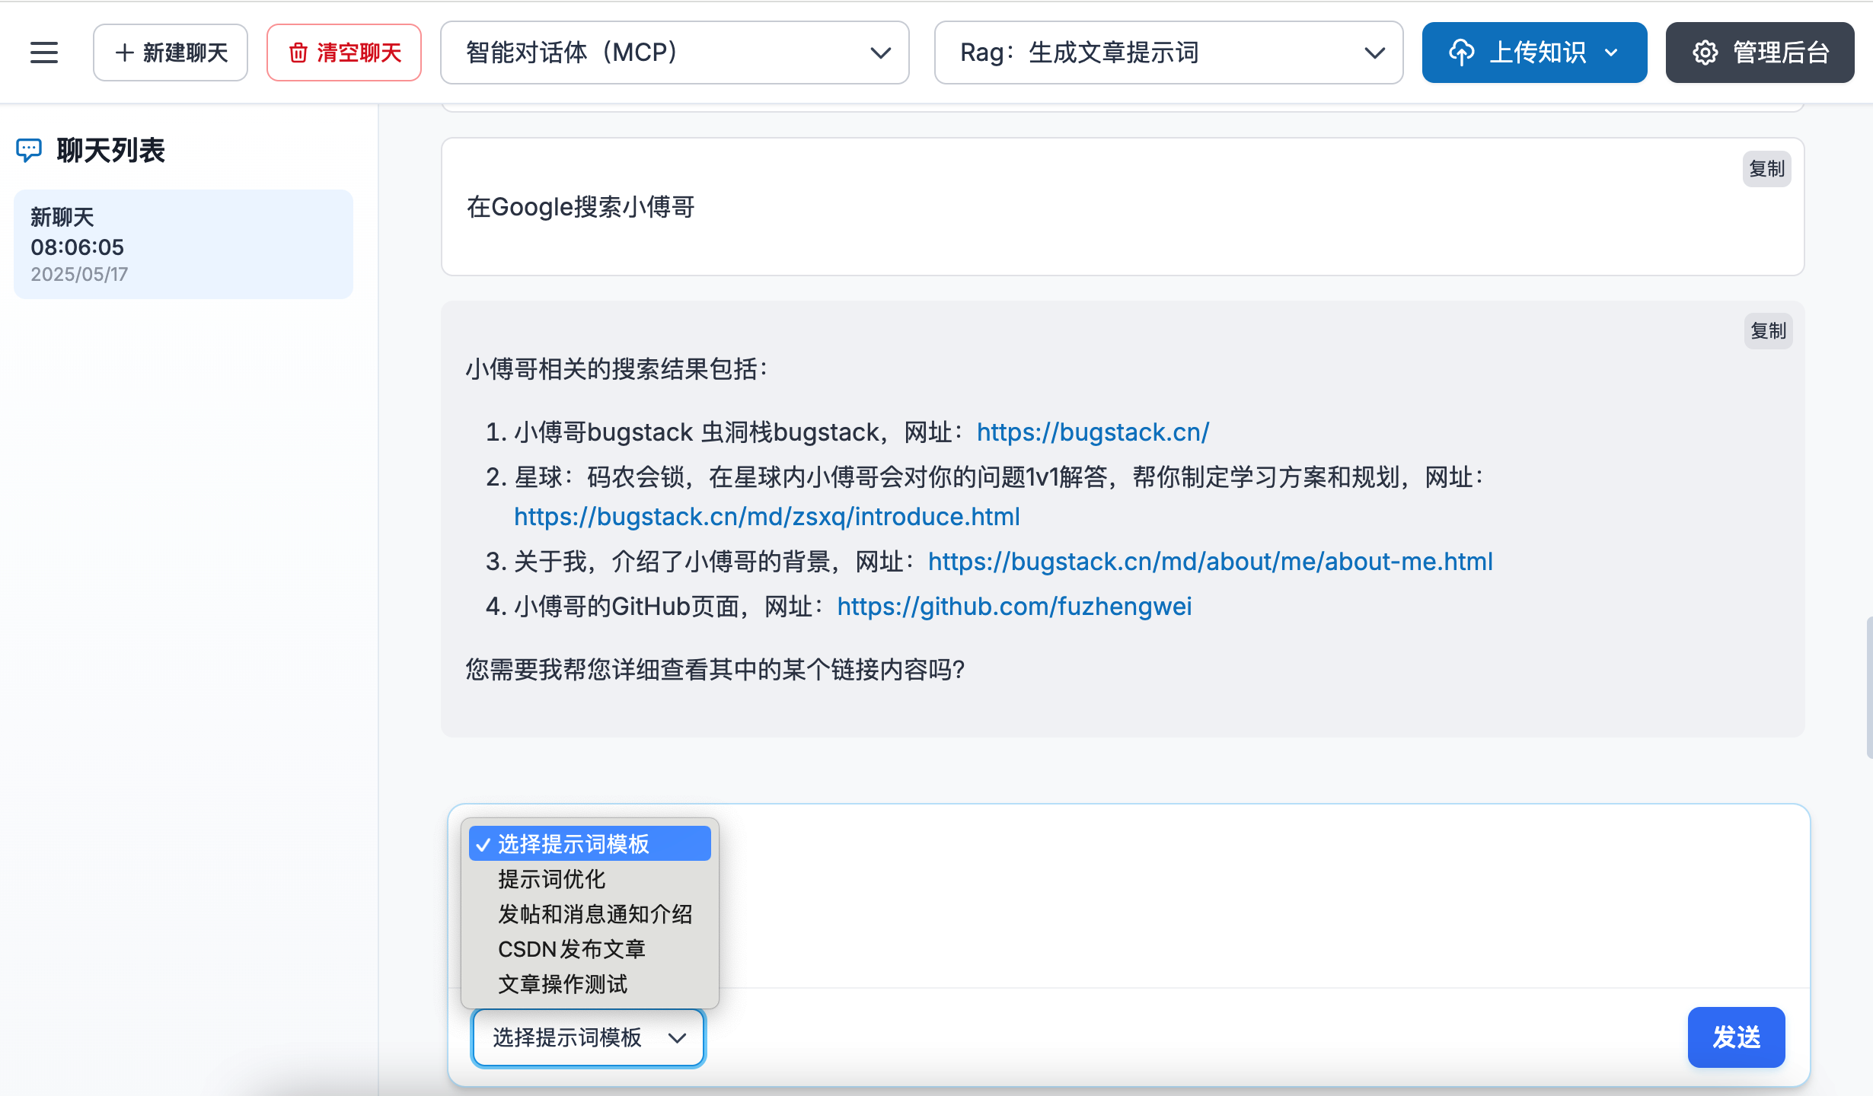Image resolution: width=1873 pixels, height=1096 pixels.
Task: Click the chat area vertical scrollbar
Action: click(x=1868, y=688)
